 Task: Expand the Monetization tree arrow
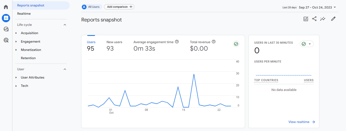(16, 50)
